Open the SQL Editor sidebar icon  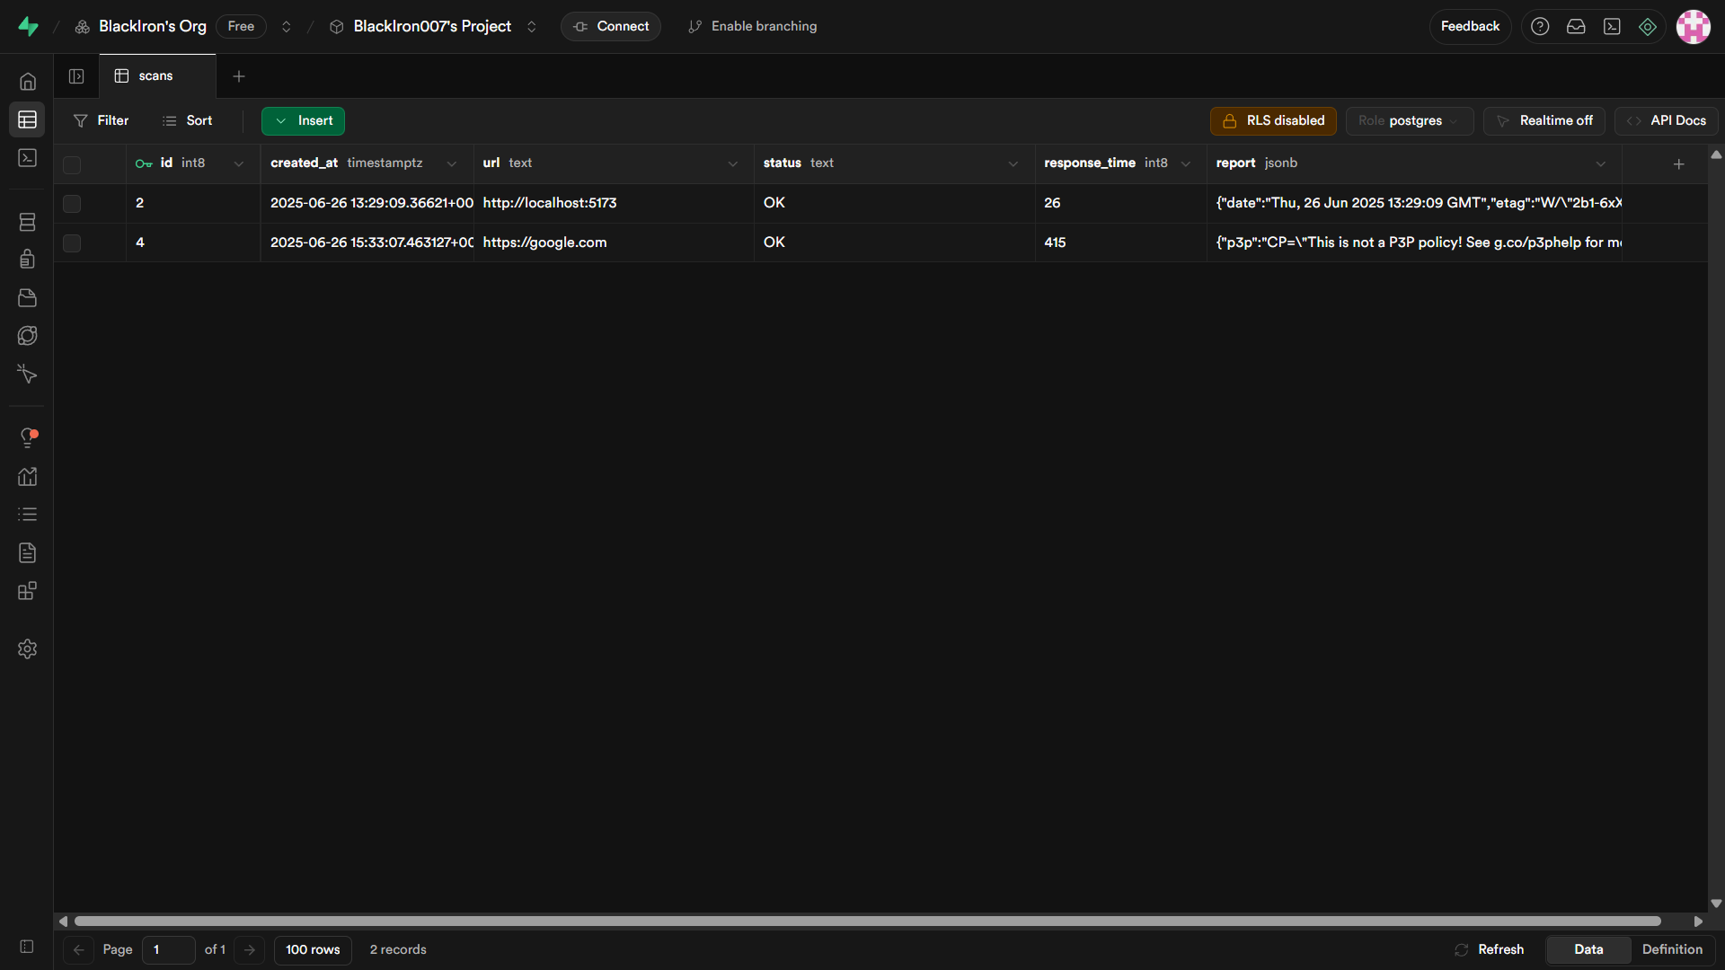(x=28, y=158)
